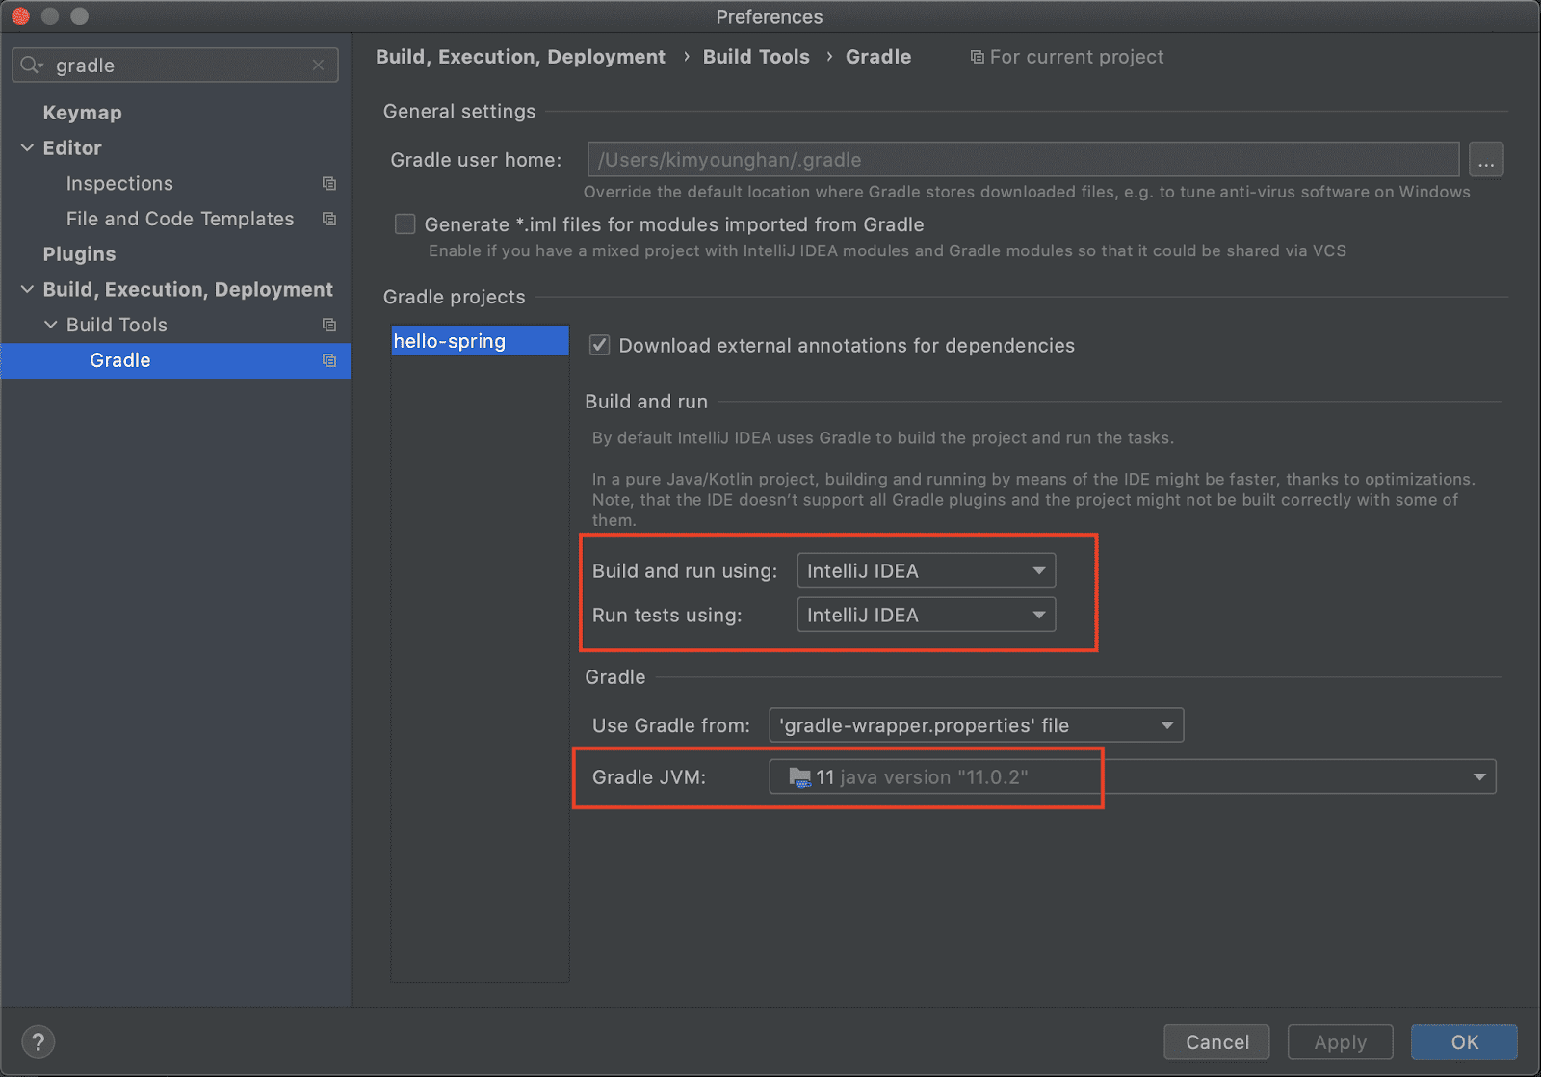Open the Build and run using dropdown
Image resolution: width=1541 pixels, height=1077 pixels.
[x=927, y=570]
